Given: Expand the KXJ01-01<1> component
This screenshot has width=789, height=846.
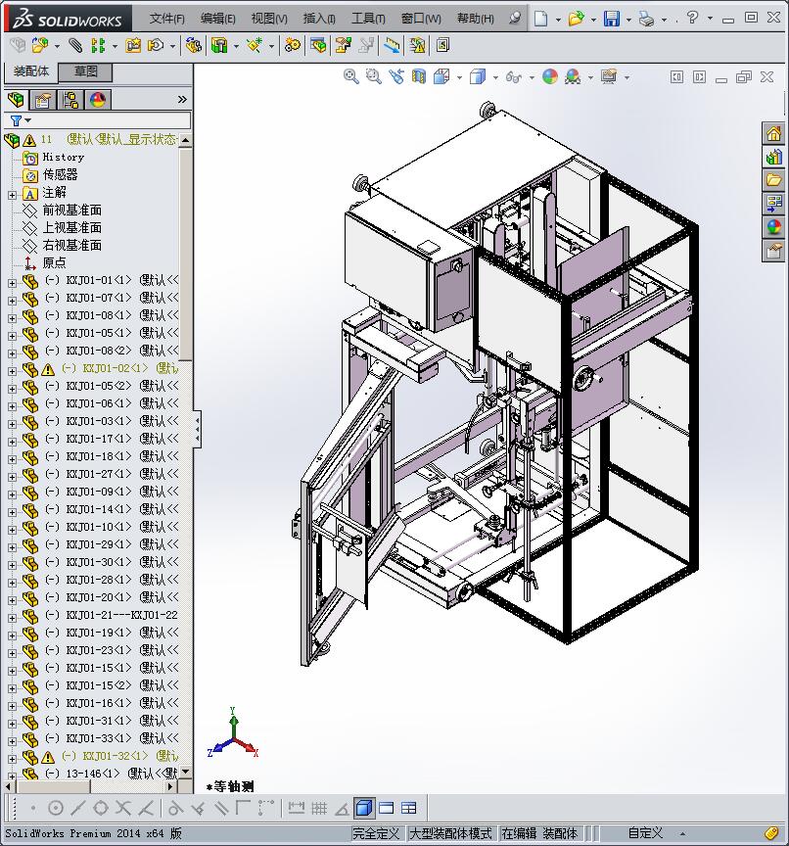Looking at the screenshot, I should coord(12,283).
